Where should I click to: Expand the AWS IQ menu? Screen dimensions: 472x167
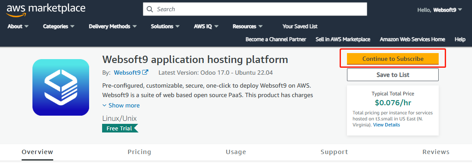click(x=206, y=26)
